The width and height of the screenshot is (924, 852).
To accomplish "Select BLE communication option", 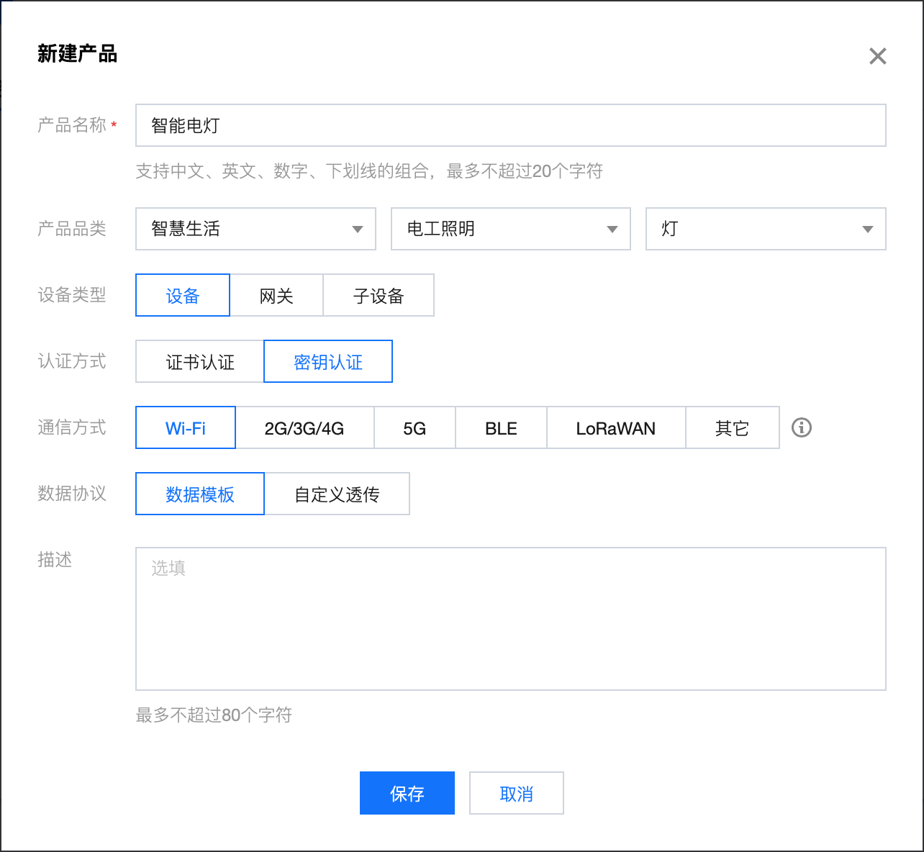I will click(x=501, y=427).
